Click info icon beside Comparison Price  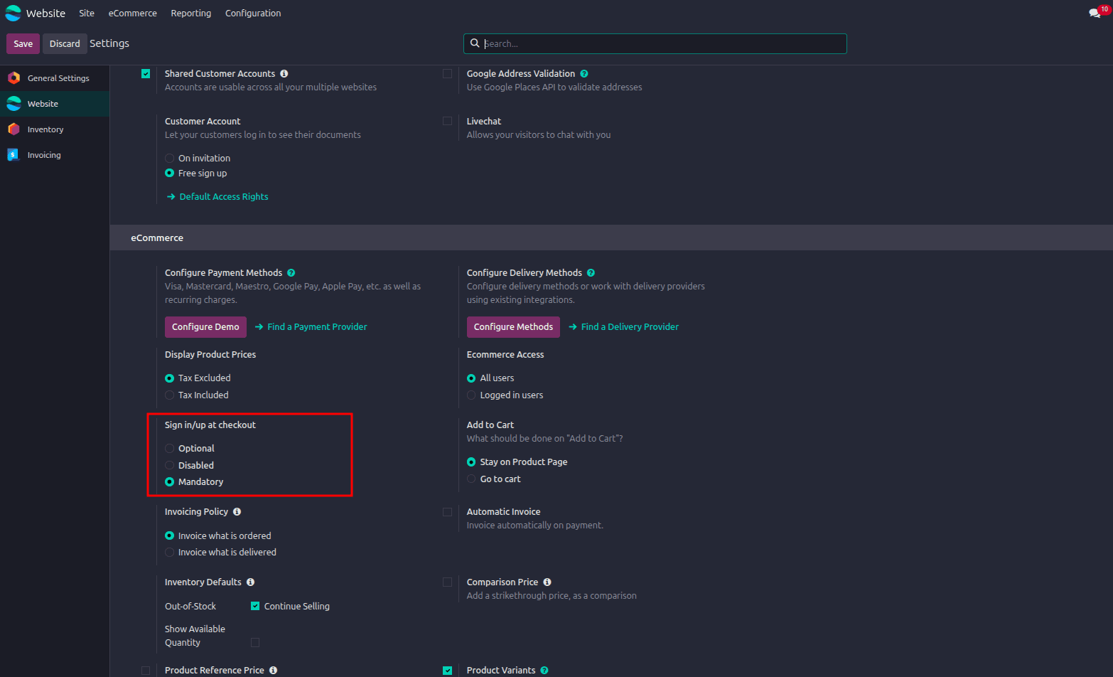(x=547, y=582)
